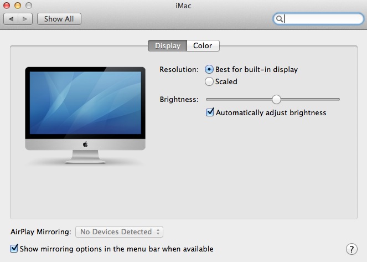Switch to the Display tab
Image resolution: width=367 pixels, height=262 pixels.
click(x=167, y=46)
